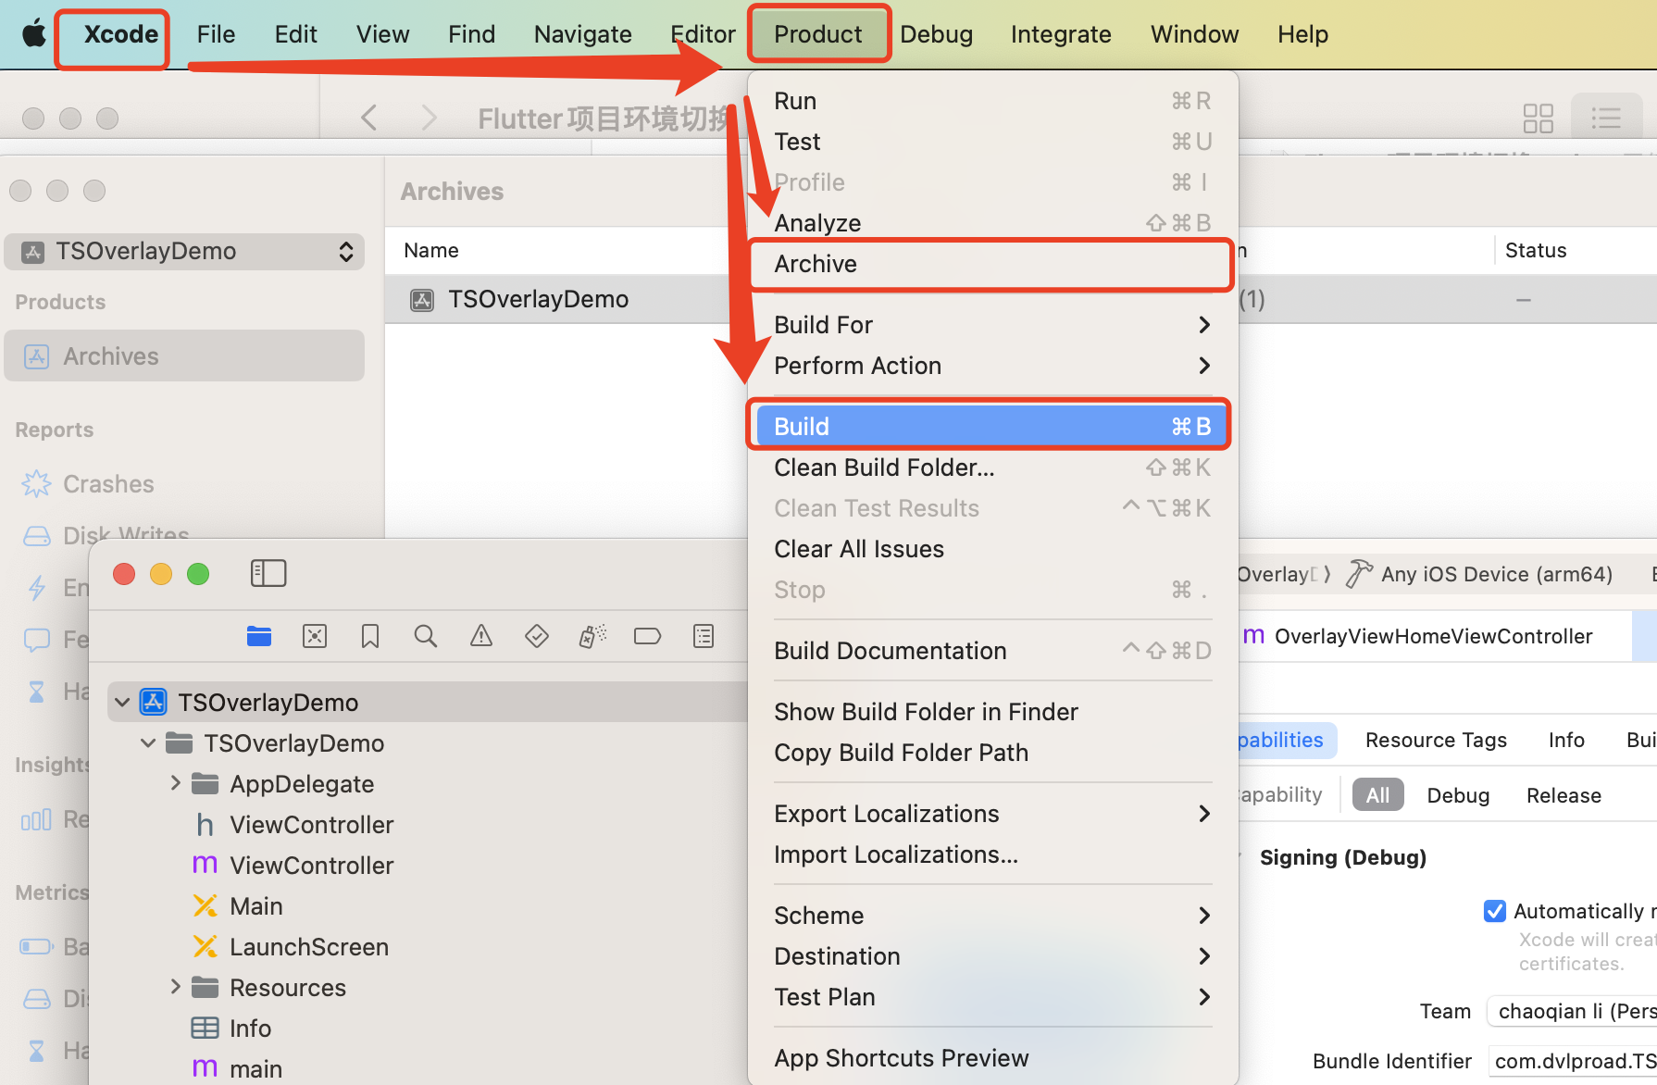
Task: Click the Name column header
Action: point(431,250)
